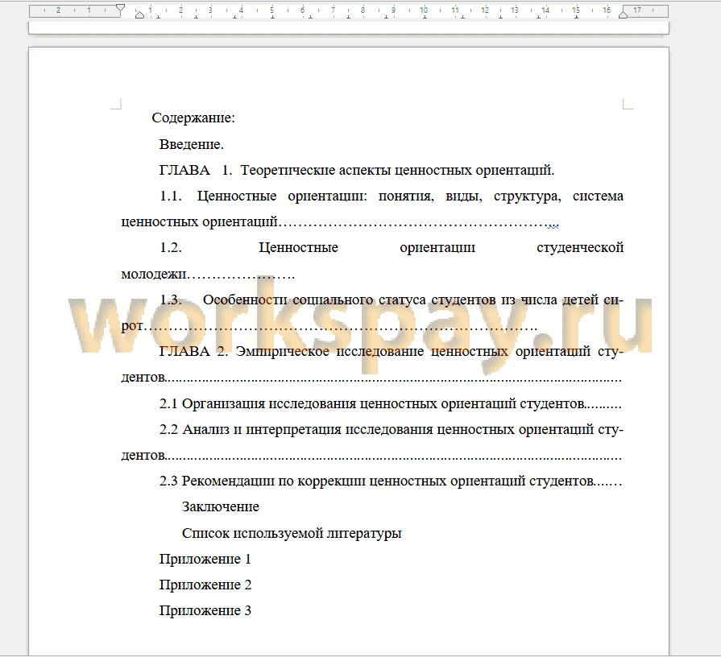Click the line starting "2.2 Анализ и интерпретация"
The image size is (721, 657).
[x=392, y=430]
